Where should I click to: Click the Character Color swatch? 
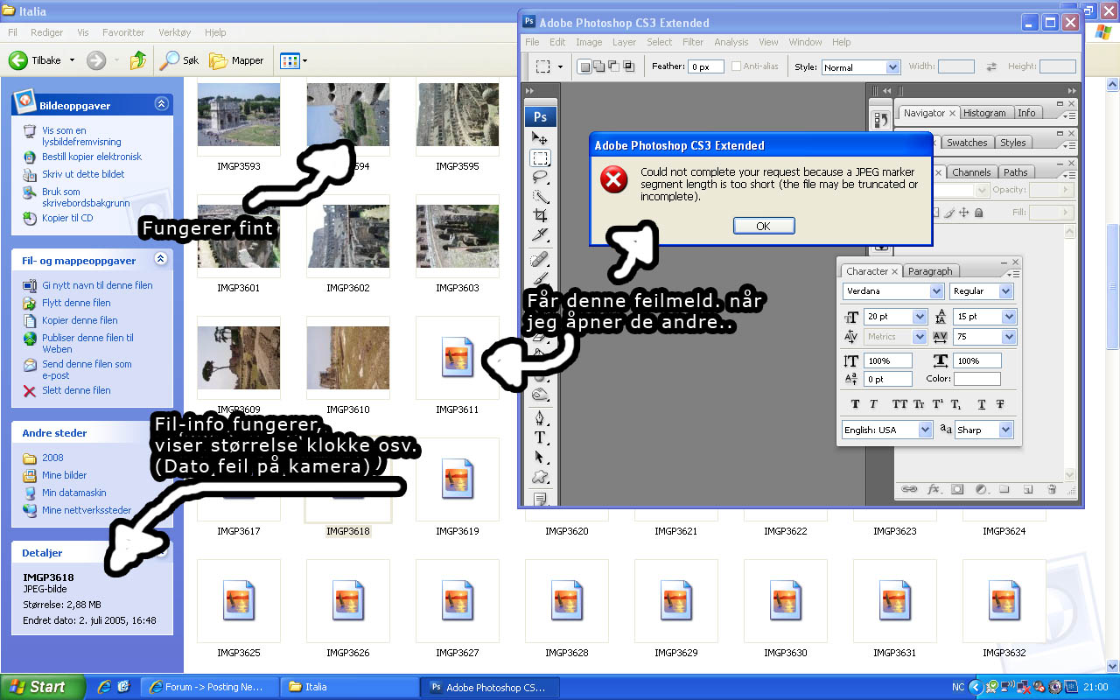(x=976, y=379)
